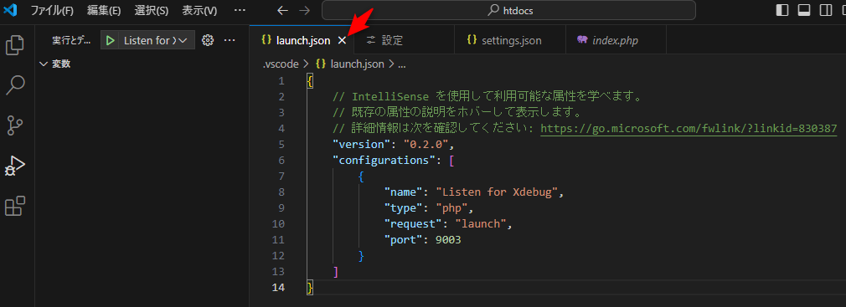The height and width of the screenshot is (307, 846).
Task: Open the ファイル(F) menu
Action: pos(52,10)
